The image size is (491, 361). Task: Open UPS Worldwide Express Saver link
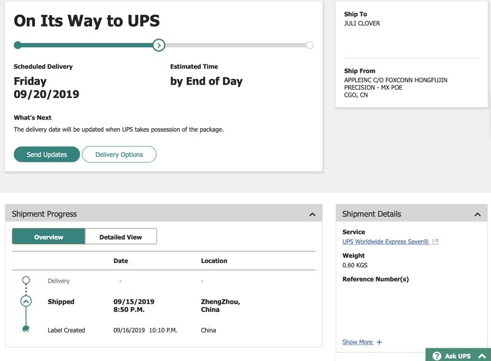[385, 242]
